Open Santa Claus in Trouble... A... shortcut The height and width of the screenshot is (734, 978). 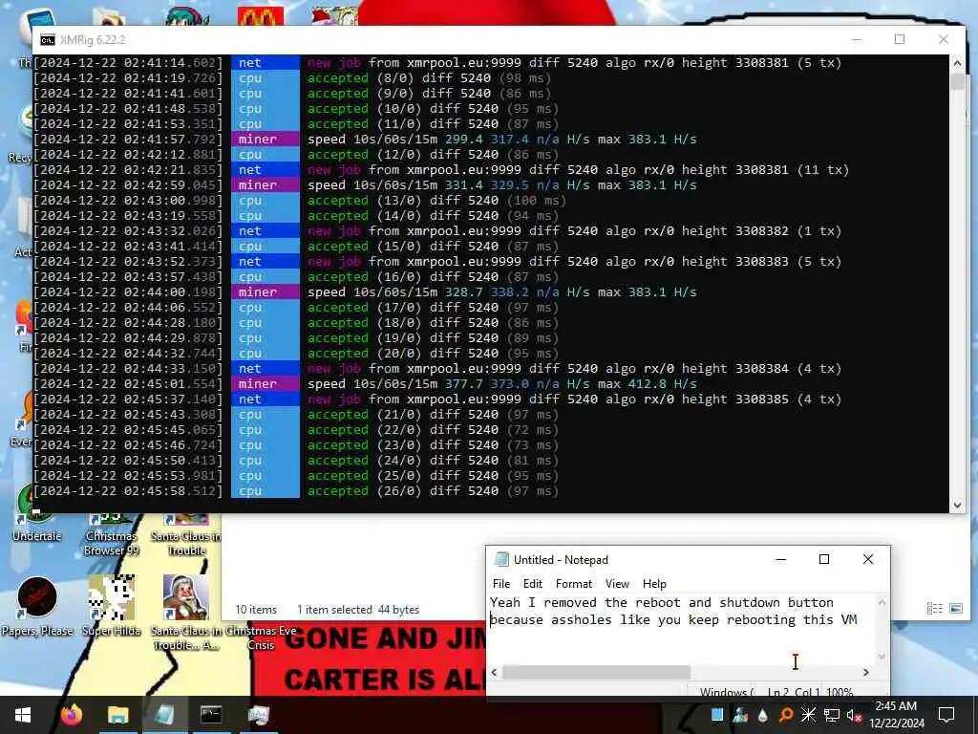(186, 613)
